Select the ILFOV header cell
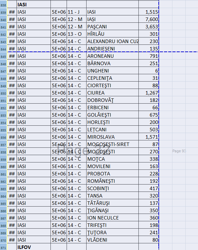The image size is (198, 250). [34, 247]
